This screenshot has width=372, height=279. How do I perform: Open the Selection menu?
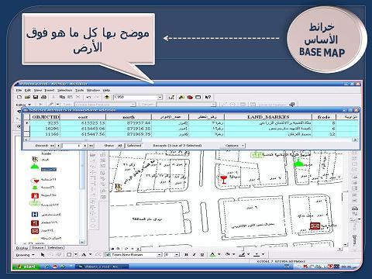(x=64, y=90)
